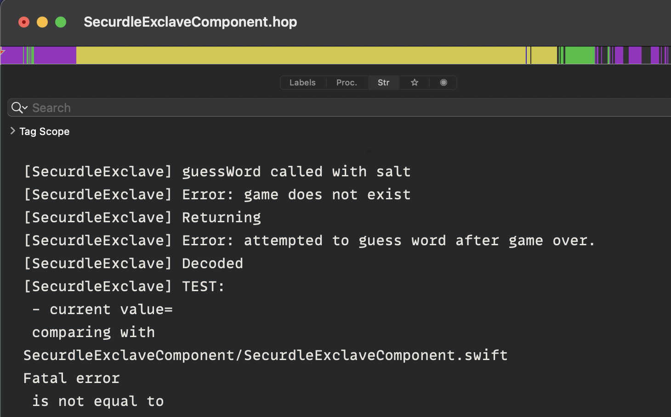Click the large green segment in navigation bar
The height and width of the screenshot is (417, 671).
(580, 56)
